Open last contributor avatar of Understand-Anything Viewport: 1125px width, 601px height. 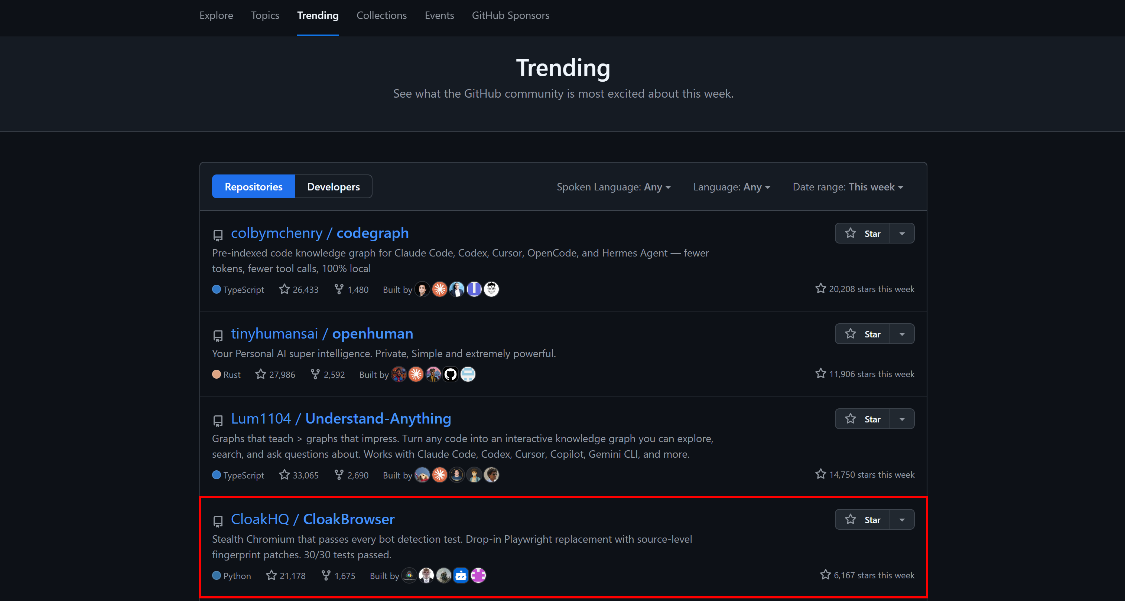click(491, 474)
